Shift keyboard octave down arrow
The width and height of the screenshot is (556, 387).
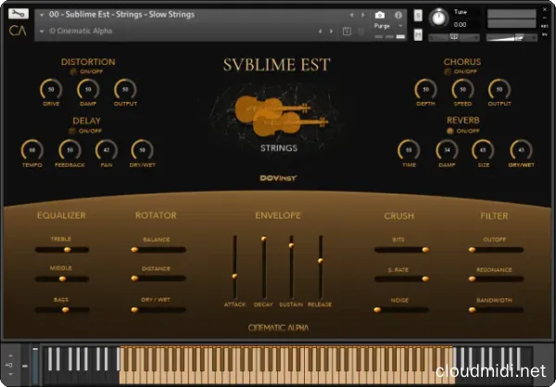click(x=10, y=374)
